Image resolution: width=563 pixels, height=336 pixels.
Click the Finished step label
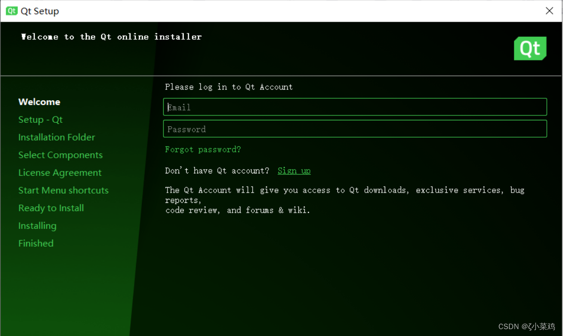pos(36,243)
